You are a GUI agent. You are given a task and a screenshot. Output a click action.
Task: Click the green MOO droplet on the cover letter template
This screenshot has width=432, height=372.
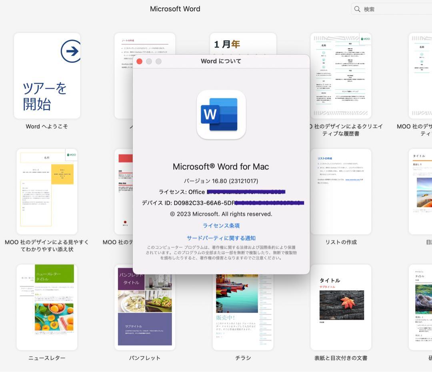coord(69,154)
